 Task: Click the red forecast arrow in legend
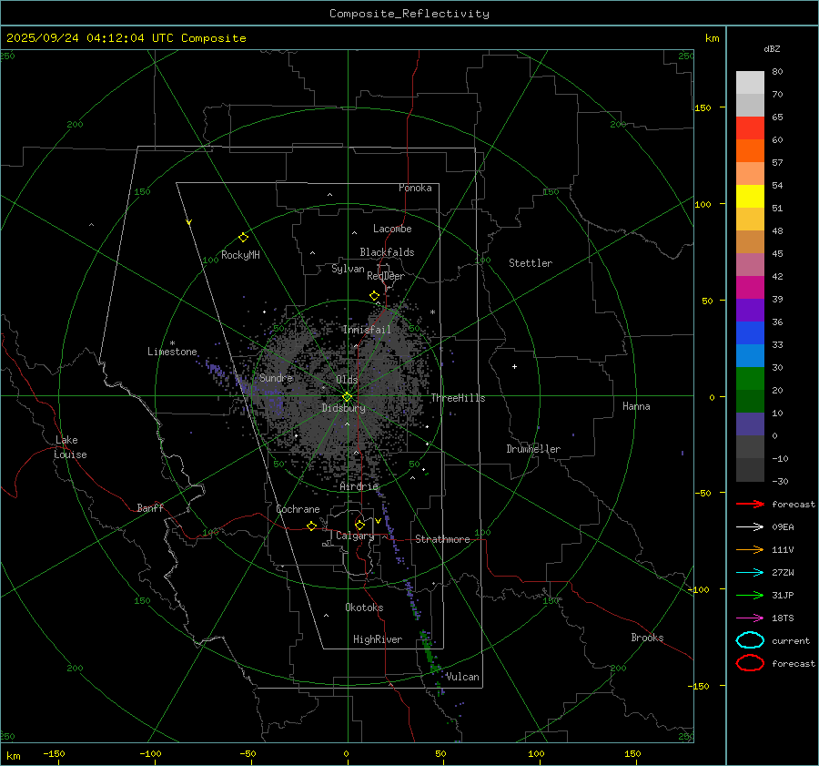click(x=750, y=504)
